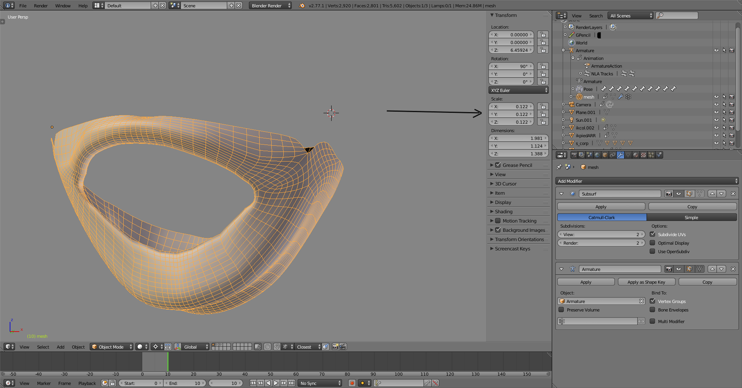Viewport: 742px width, 388px height.
Task: Toggle automatic keyframe record button
Action: [352, 383]
